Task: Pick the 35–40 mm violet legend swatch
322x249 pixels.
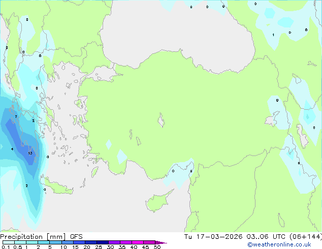Action: (x=126, y=242)
